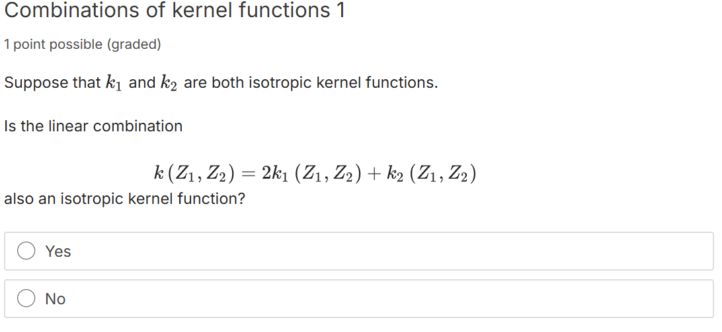The image size is (722, 332).
Task: Click the 'Suppose that' words
Action: 52,83
